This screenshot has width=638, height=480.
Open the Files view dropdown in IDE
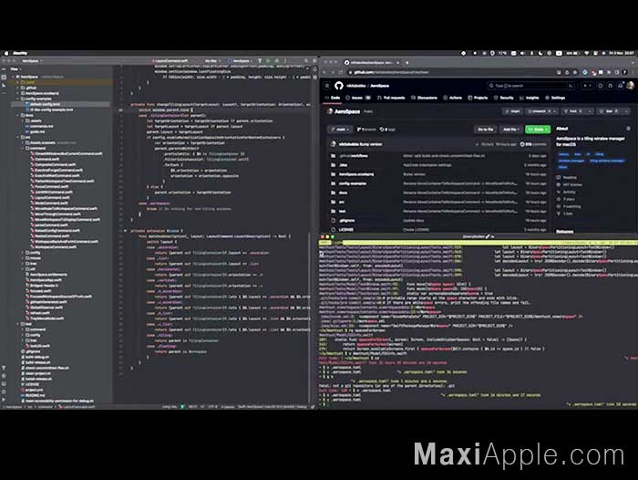pos(15,69)
